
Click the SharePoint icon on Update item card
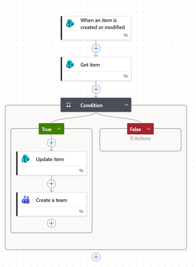point(26,159)
